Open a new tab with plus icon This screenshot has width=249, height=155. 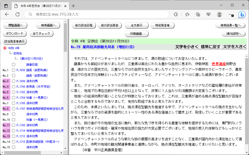tap(73, 6)
